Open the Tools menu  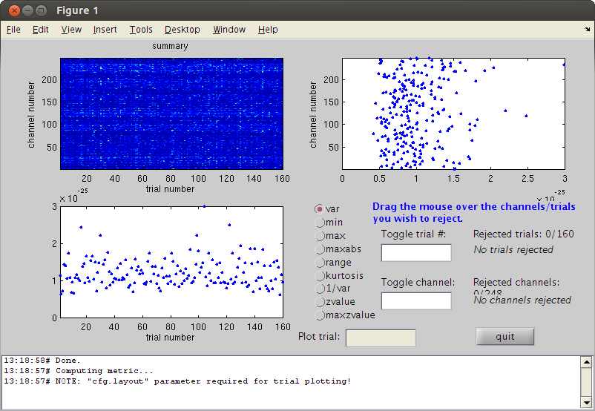point(141,30)
